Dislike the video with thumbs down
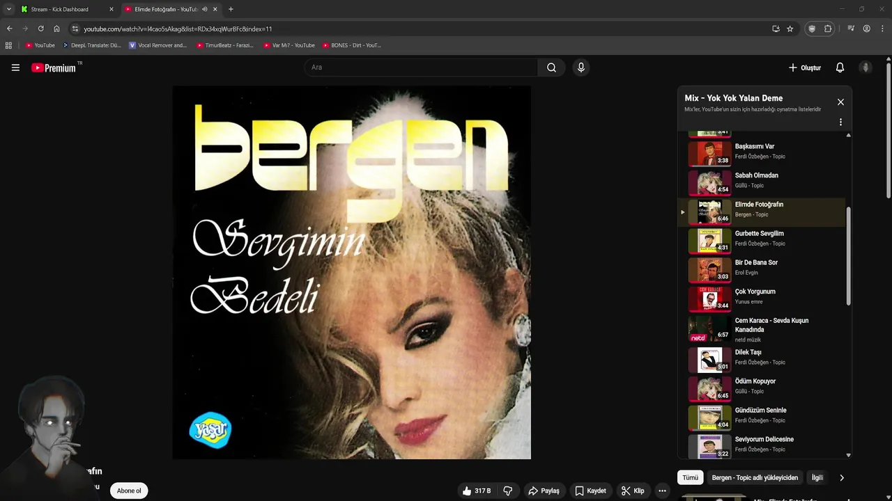 coord(508,491)
